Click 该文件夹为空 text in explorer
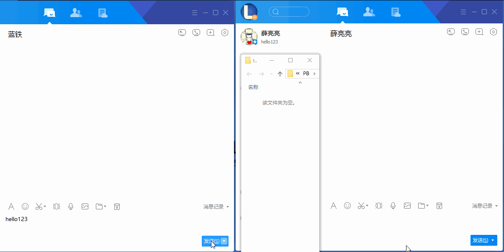The image size is (504, 252). [x=279, y=103]
